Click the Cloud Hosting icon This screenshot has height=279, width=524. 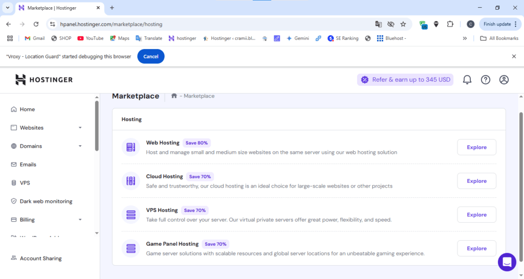coord(130,181)
